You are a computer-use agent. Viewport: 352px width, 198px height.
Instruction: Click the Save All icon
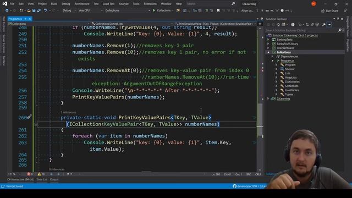(x=38, y=10)
